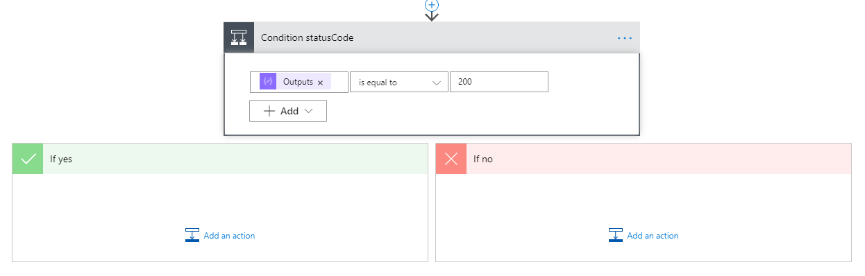The image size is (865, 276).
Task: Click the Condition statusCode control icon
Action: (x=239, y=37)
